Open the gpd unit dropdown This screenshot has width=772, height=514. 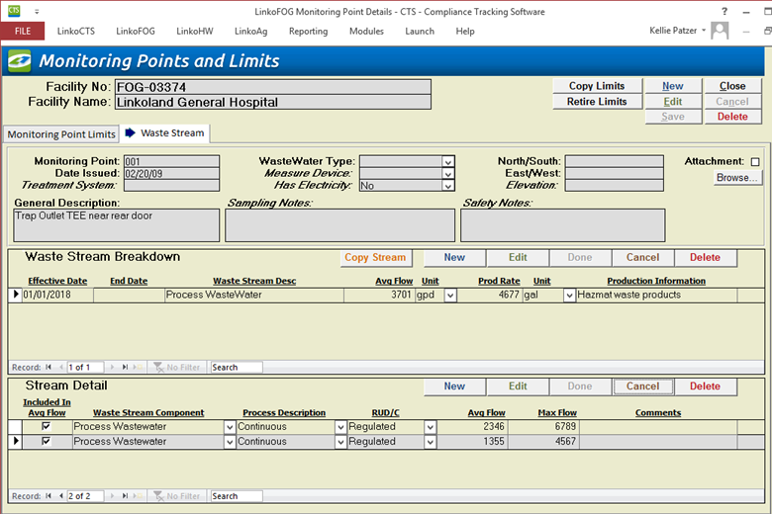pos(450,296)
